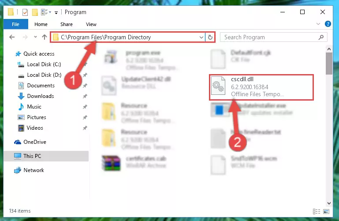This screenshot has width=339, height=221.
Task: Go up one folder level
Action: (x=45, y=37)
